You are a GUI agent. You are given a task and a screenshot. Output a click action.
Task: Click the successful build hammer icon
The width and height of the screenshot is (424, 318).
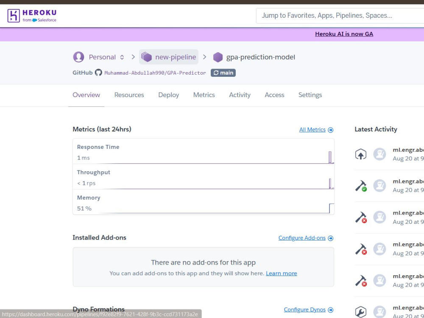click(361, 186)
